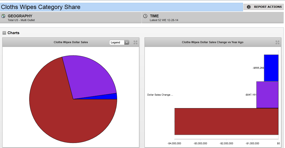The height and width of the screenshot is (148, 285).
Task: Click the clock icon beside Time
Action: (145, 16)
